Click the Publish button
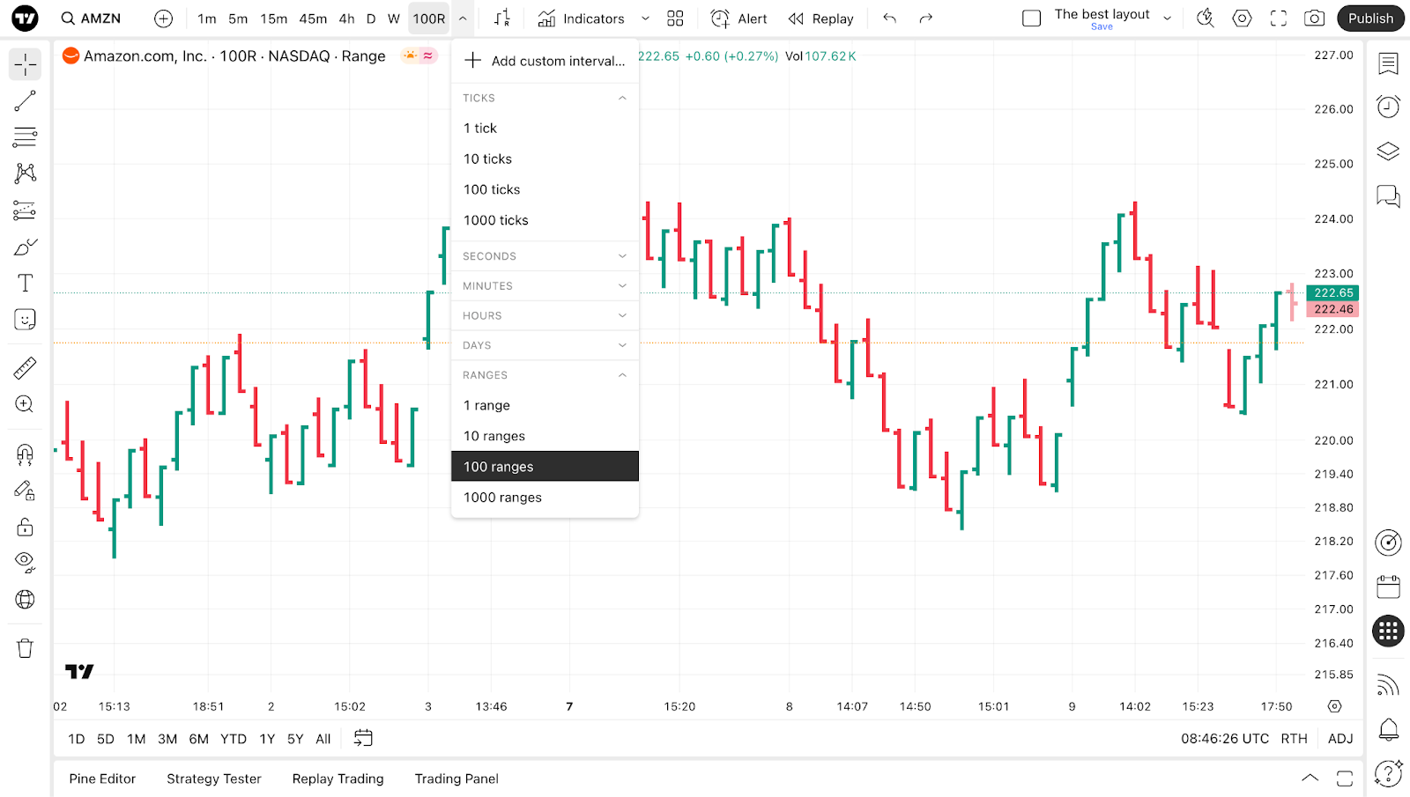Image resolution: width=1410 pixels, height=797 pixels. (x=1370, y=18)
